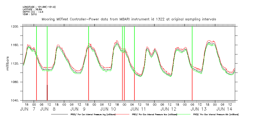The height and width of the screenshot is (127, 254).
Task: Select the Internal Pressure Max legend text
Action: pos(155,114)
